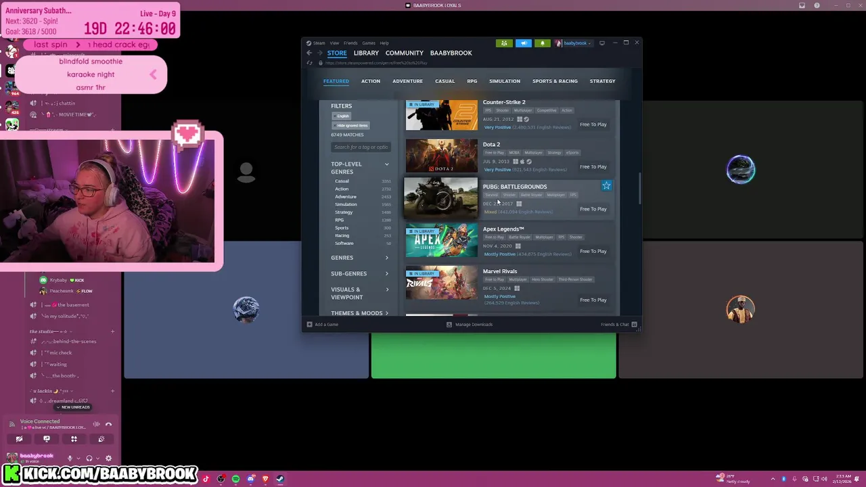
Task: Search for a tag in filters
Action: pyautogui.click(x=361, y=147)
